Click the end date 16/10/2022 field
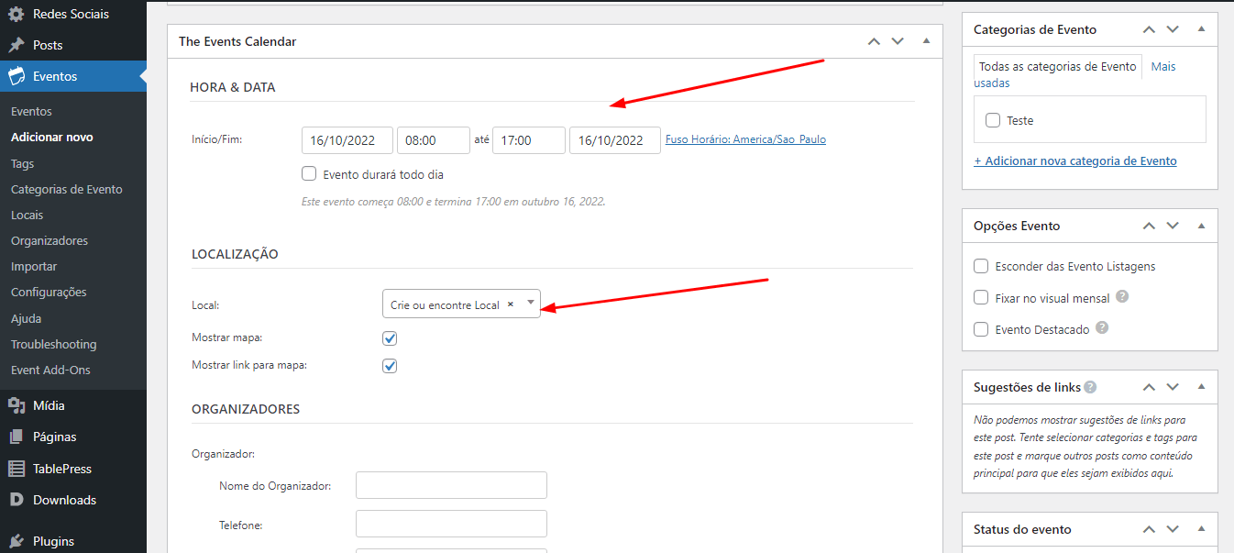This screenshot has height=553, width=1234. [615, 140]
